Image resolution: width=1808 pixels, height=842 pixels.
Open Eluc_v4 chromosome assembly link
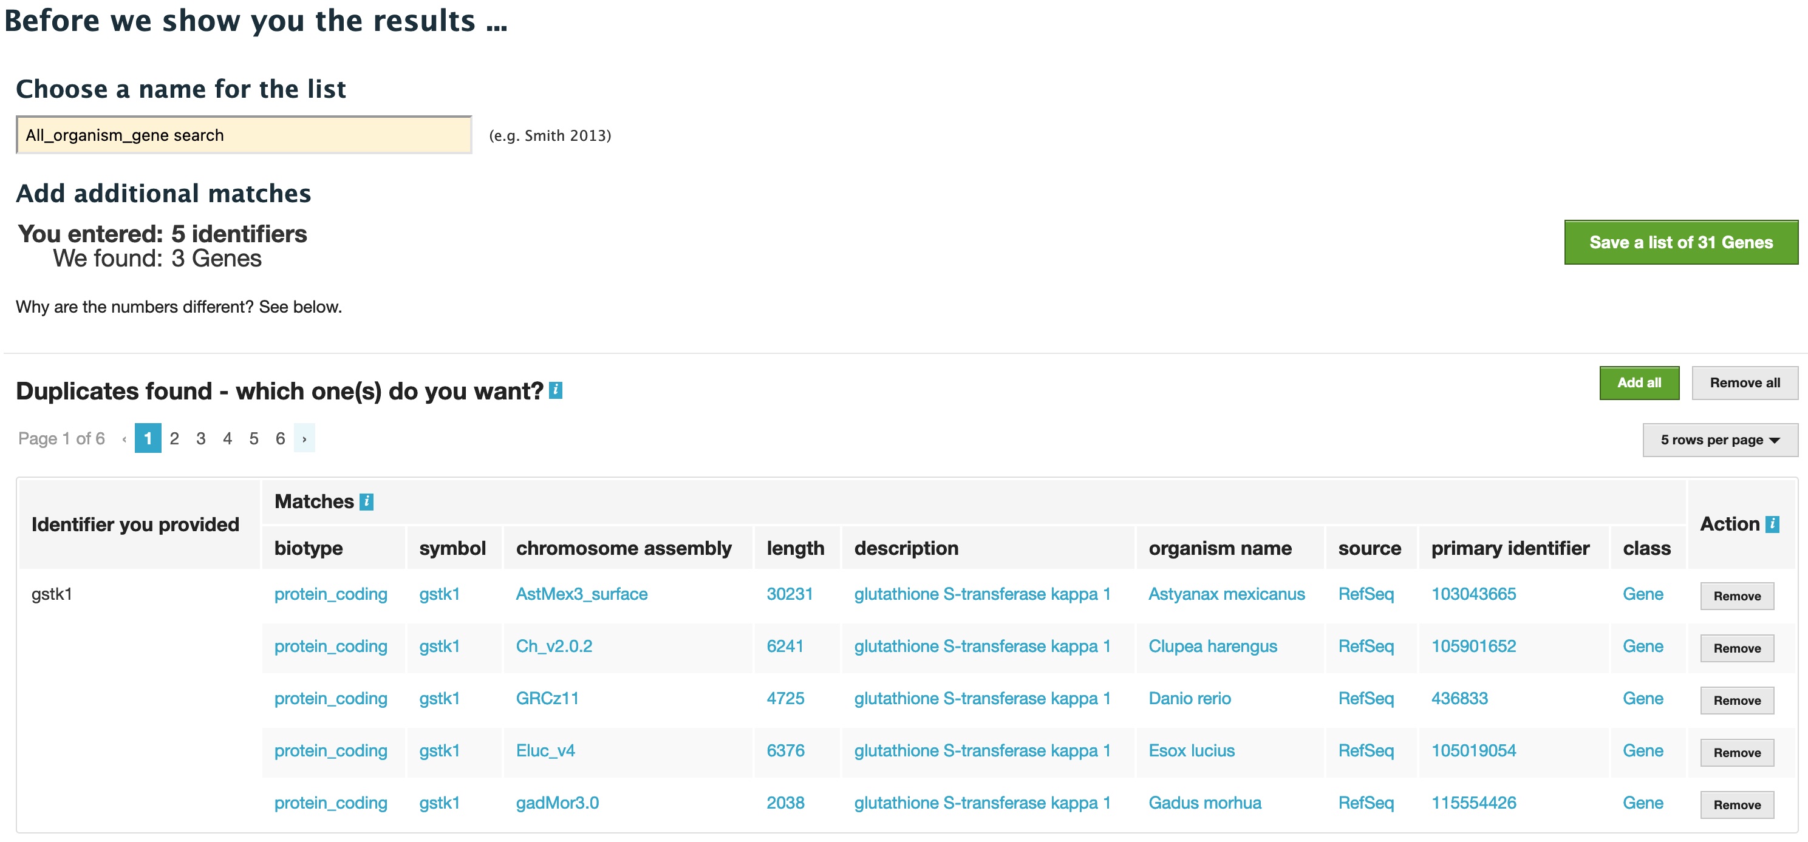[545, 751]
